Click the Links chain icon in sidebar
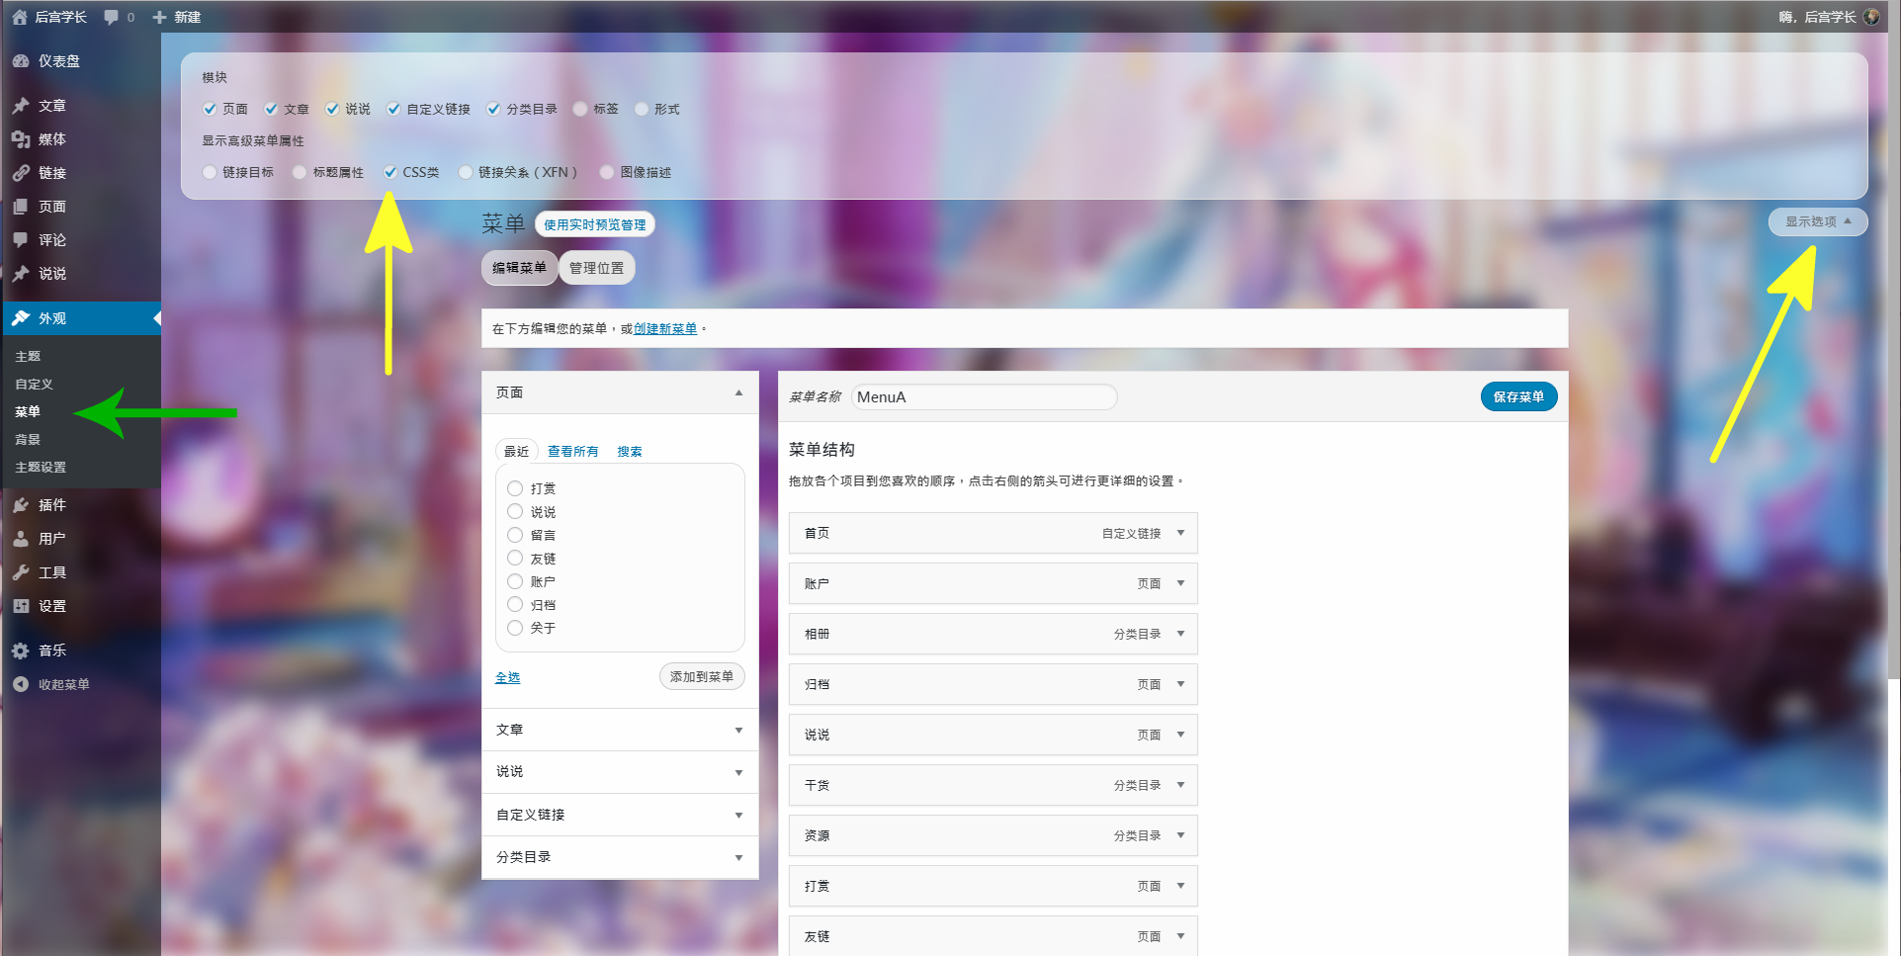1901x956 pixels. tap(21, 173)
